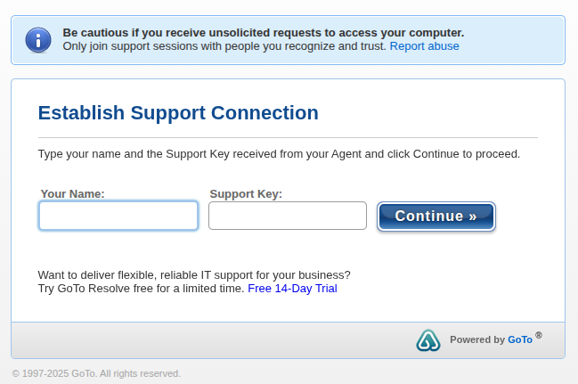Viewport: 578px width, 384px height.
Task: Click the registered trademark symbol beside GoTo
Action: pos(539,335)
